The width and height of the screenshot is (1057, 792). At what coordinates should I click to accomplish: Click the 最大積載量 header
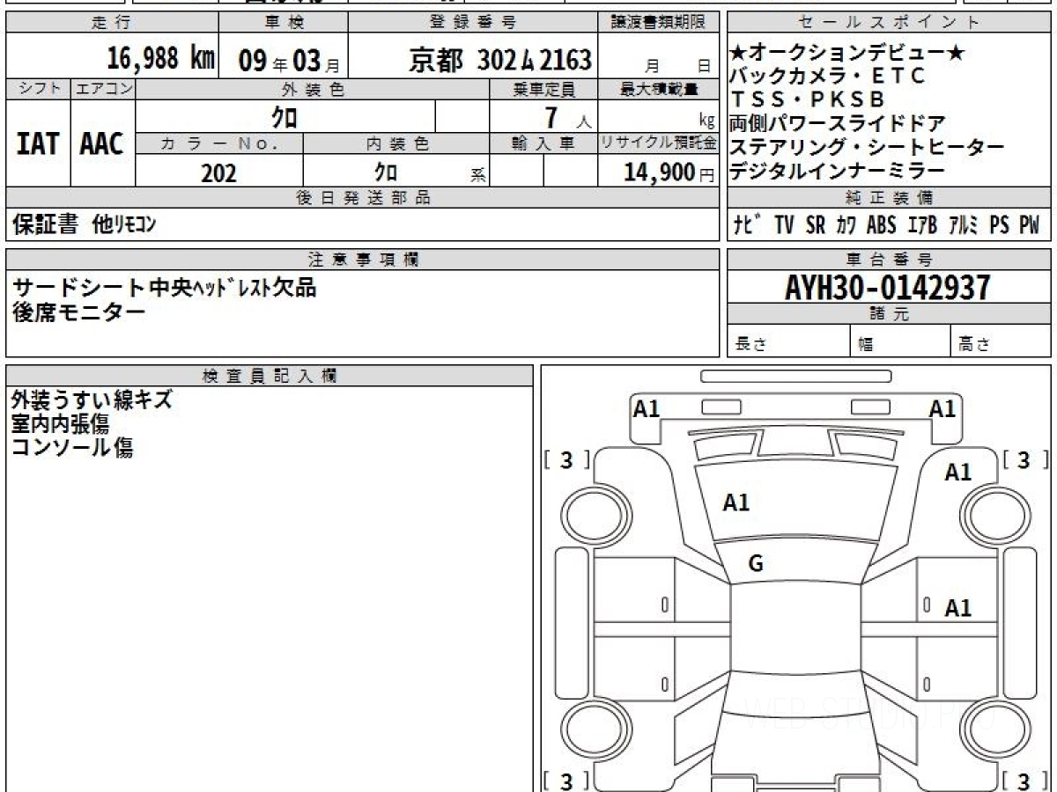point(658,89)
